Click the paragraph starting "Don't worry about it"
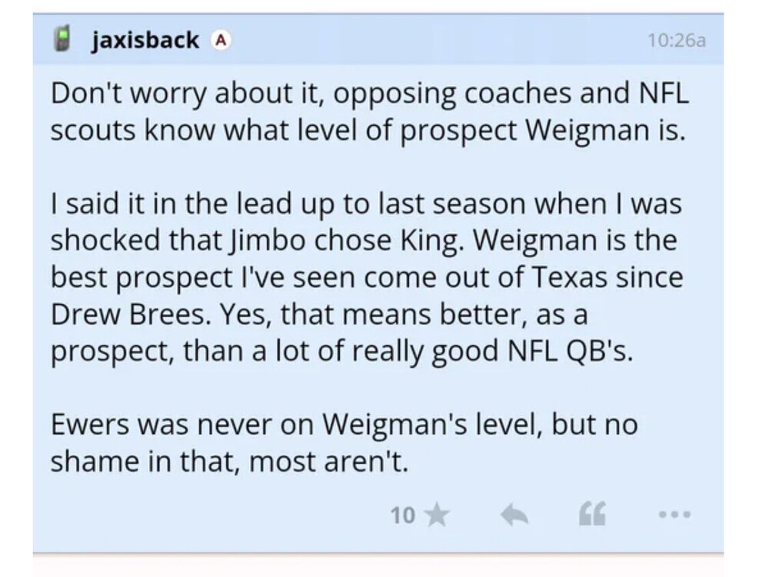The height and width of the screenshot is (577, 769). [369, 112]
